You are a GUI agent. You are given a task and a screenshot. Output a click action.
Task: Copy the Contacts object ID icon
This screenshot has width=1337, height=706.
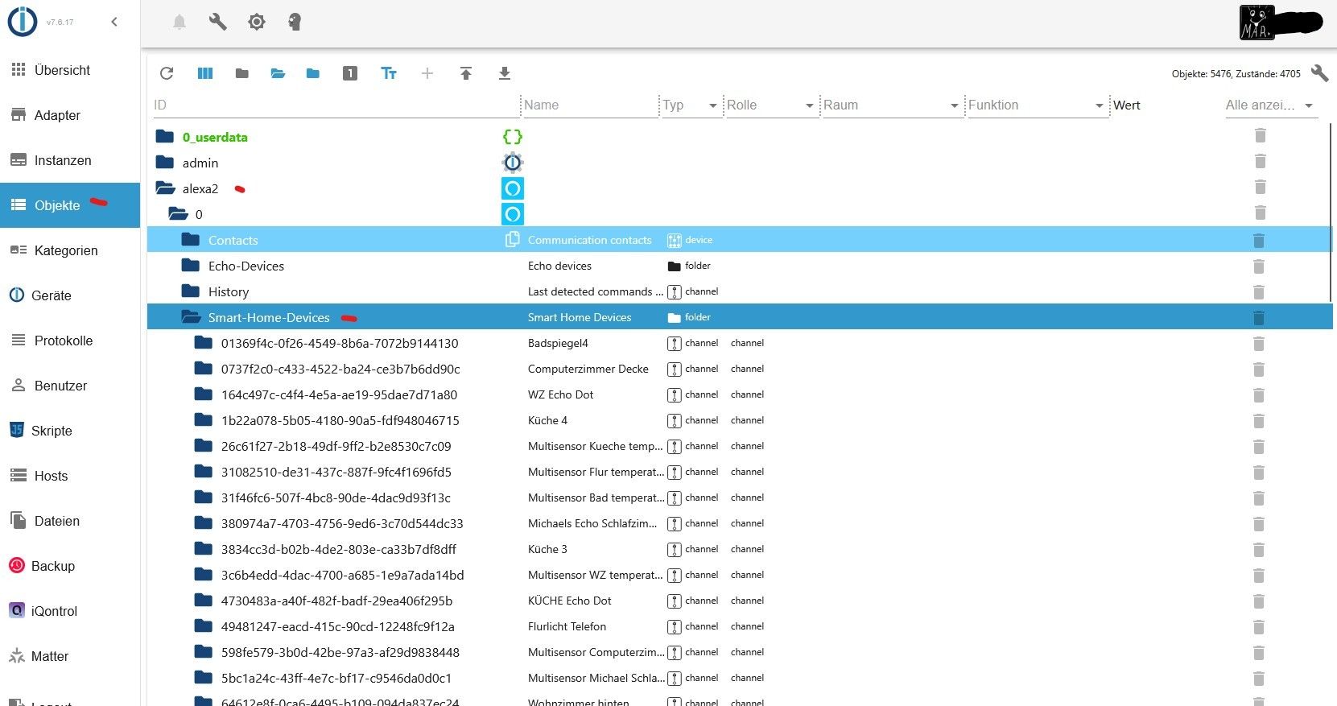coord(512,240)
